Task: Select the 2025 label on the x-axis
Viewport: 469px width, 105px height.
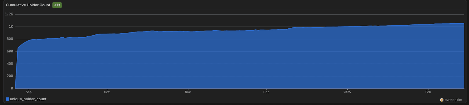Action: point(347,92)
